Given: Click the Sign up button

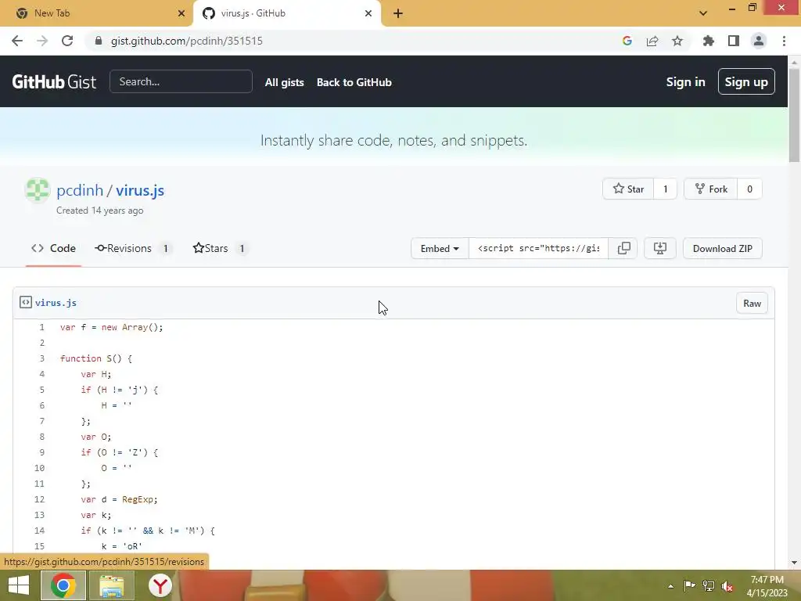Looking at the screenshot, I should [x=745, y=81].
